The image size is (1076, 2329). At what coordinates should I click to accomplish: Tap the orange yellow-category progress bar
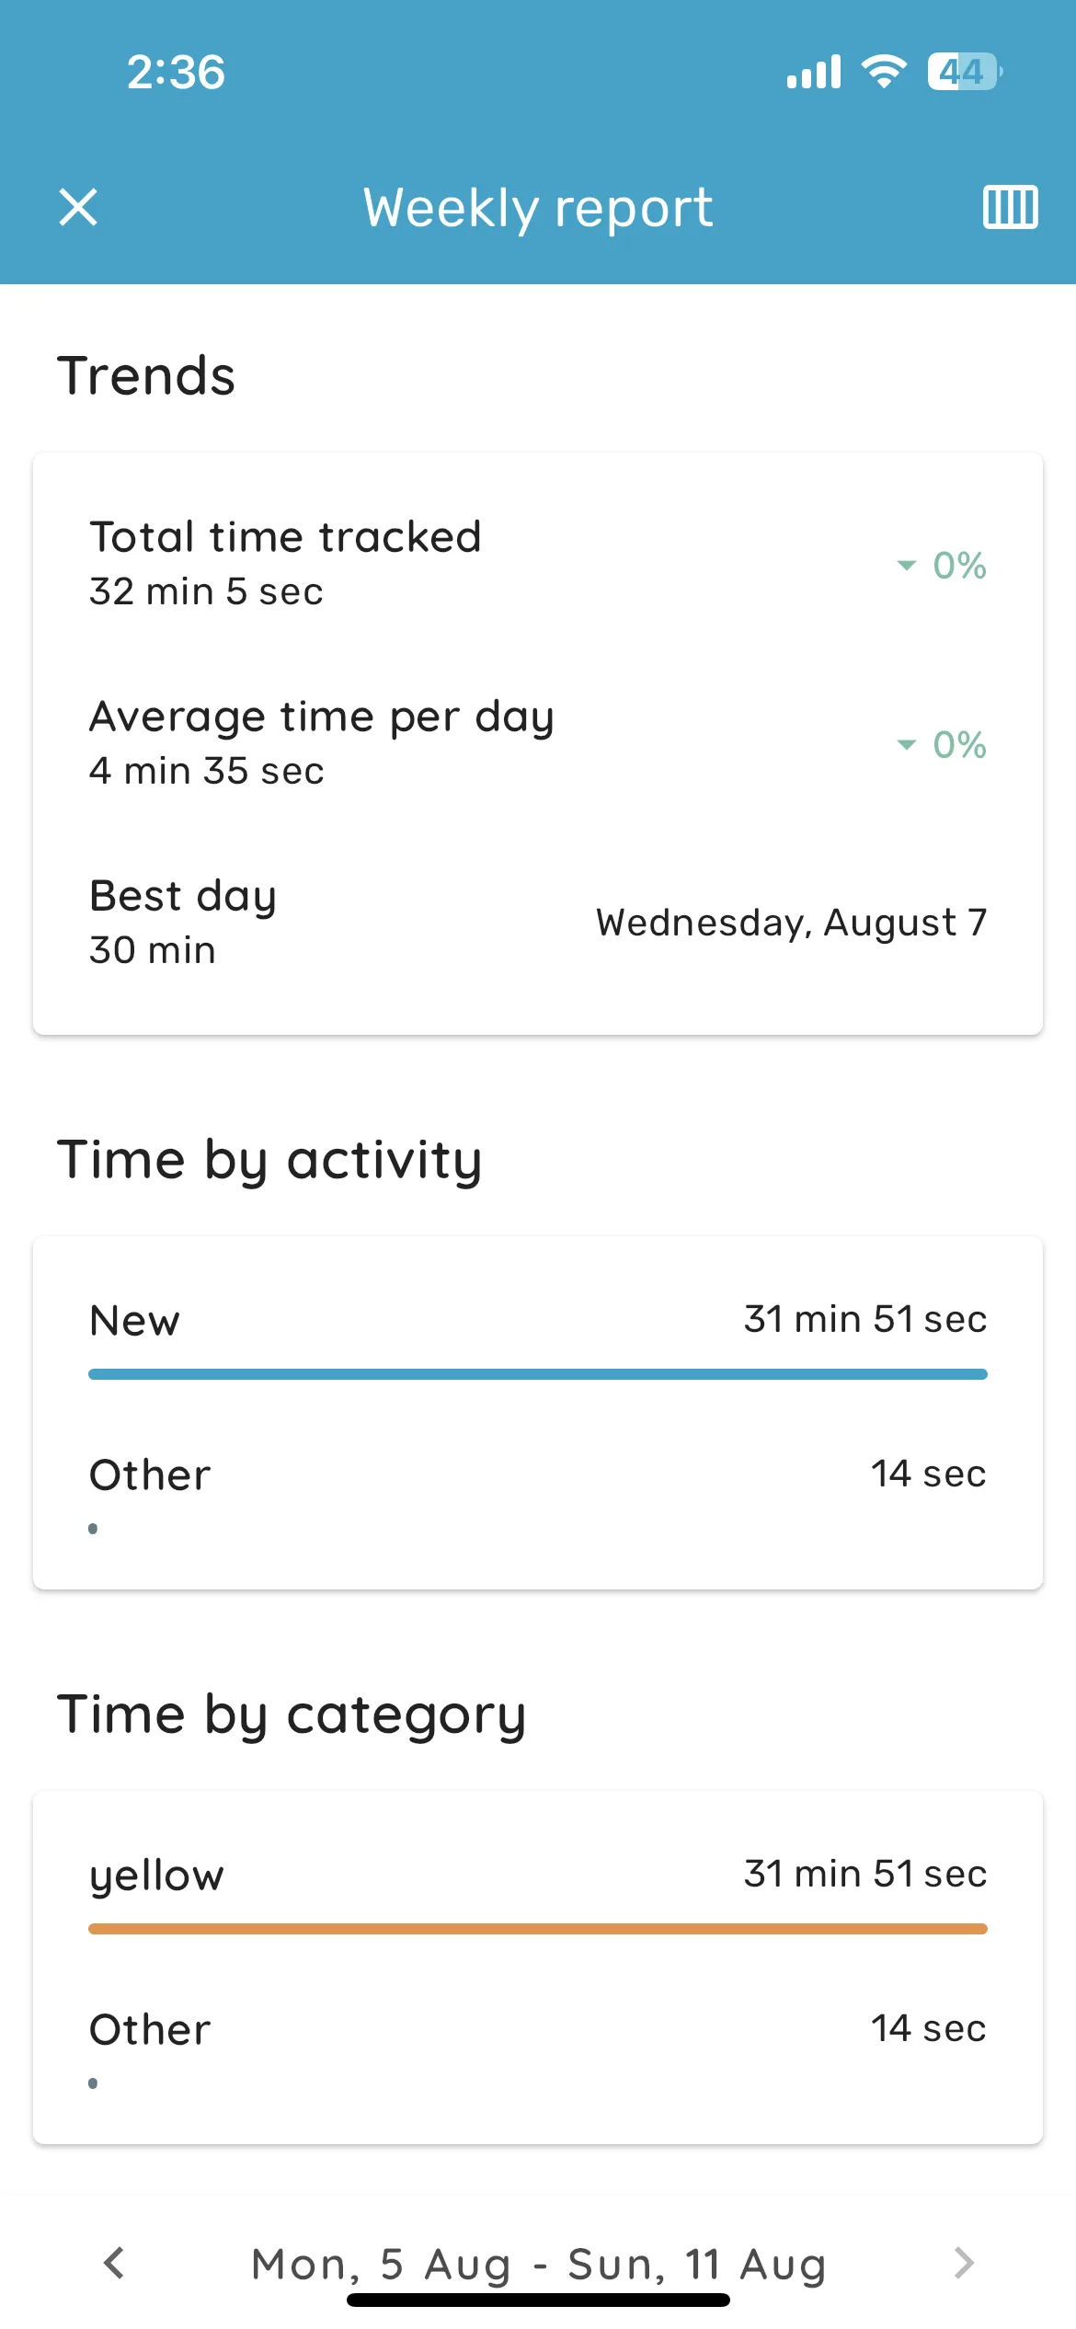(x=538, y=1929)
